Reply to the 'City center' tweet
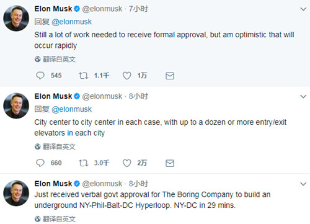The image size is (310, 224). coord(40,163)
